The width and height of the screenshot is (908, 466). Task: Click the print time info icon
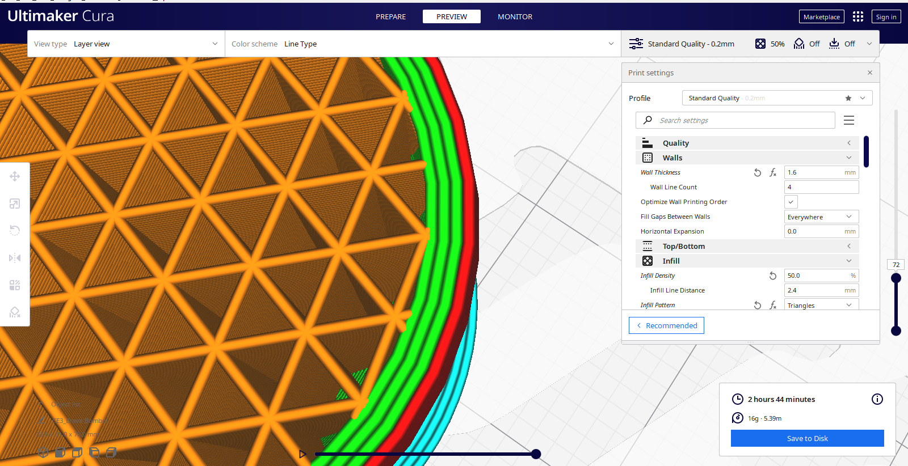(x=877, y=399)
